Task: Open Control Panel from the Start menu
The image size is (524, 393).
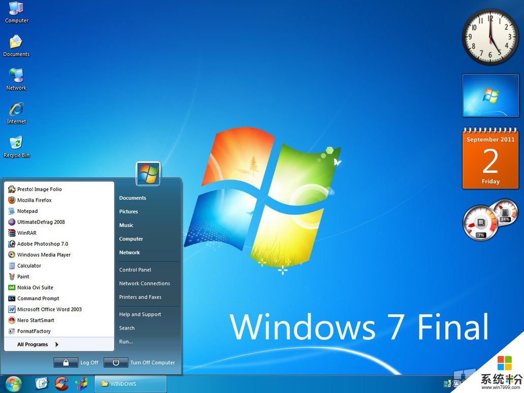Action: pyautogui.click(x=135, y=270)
